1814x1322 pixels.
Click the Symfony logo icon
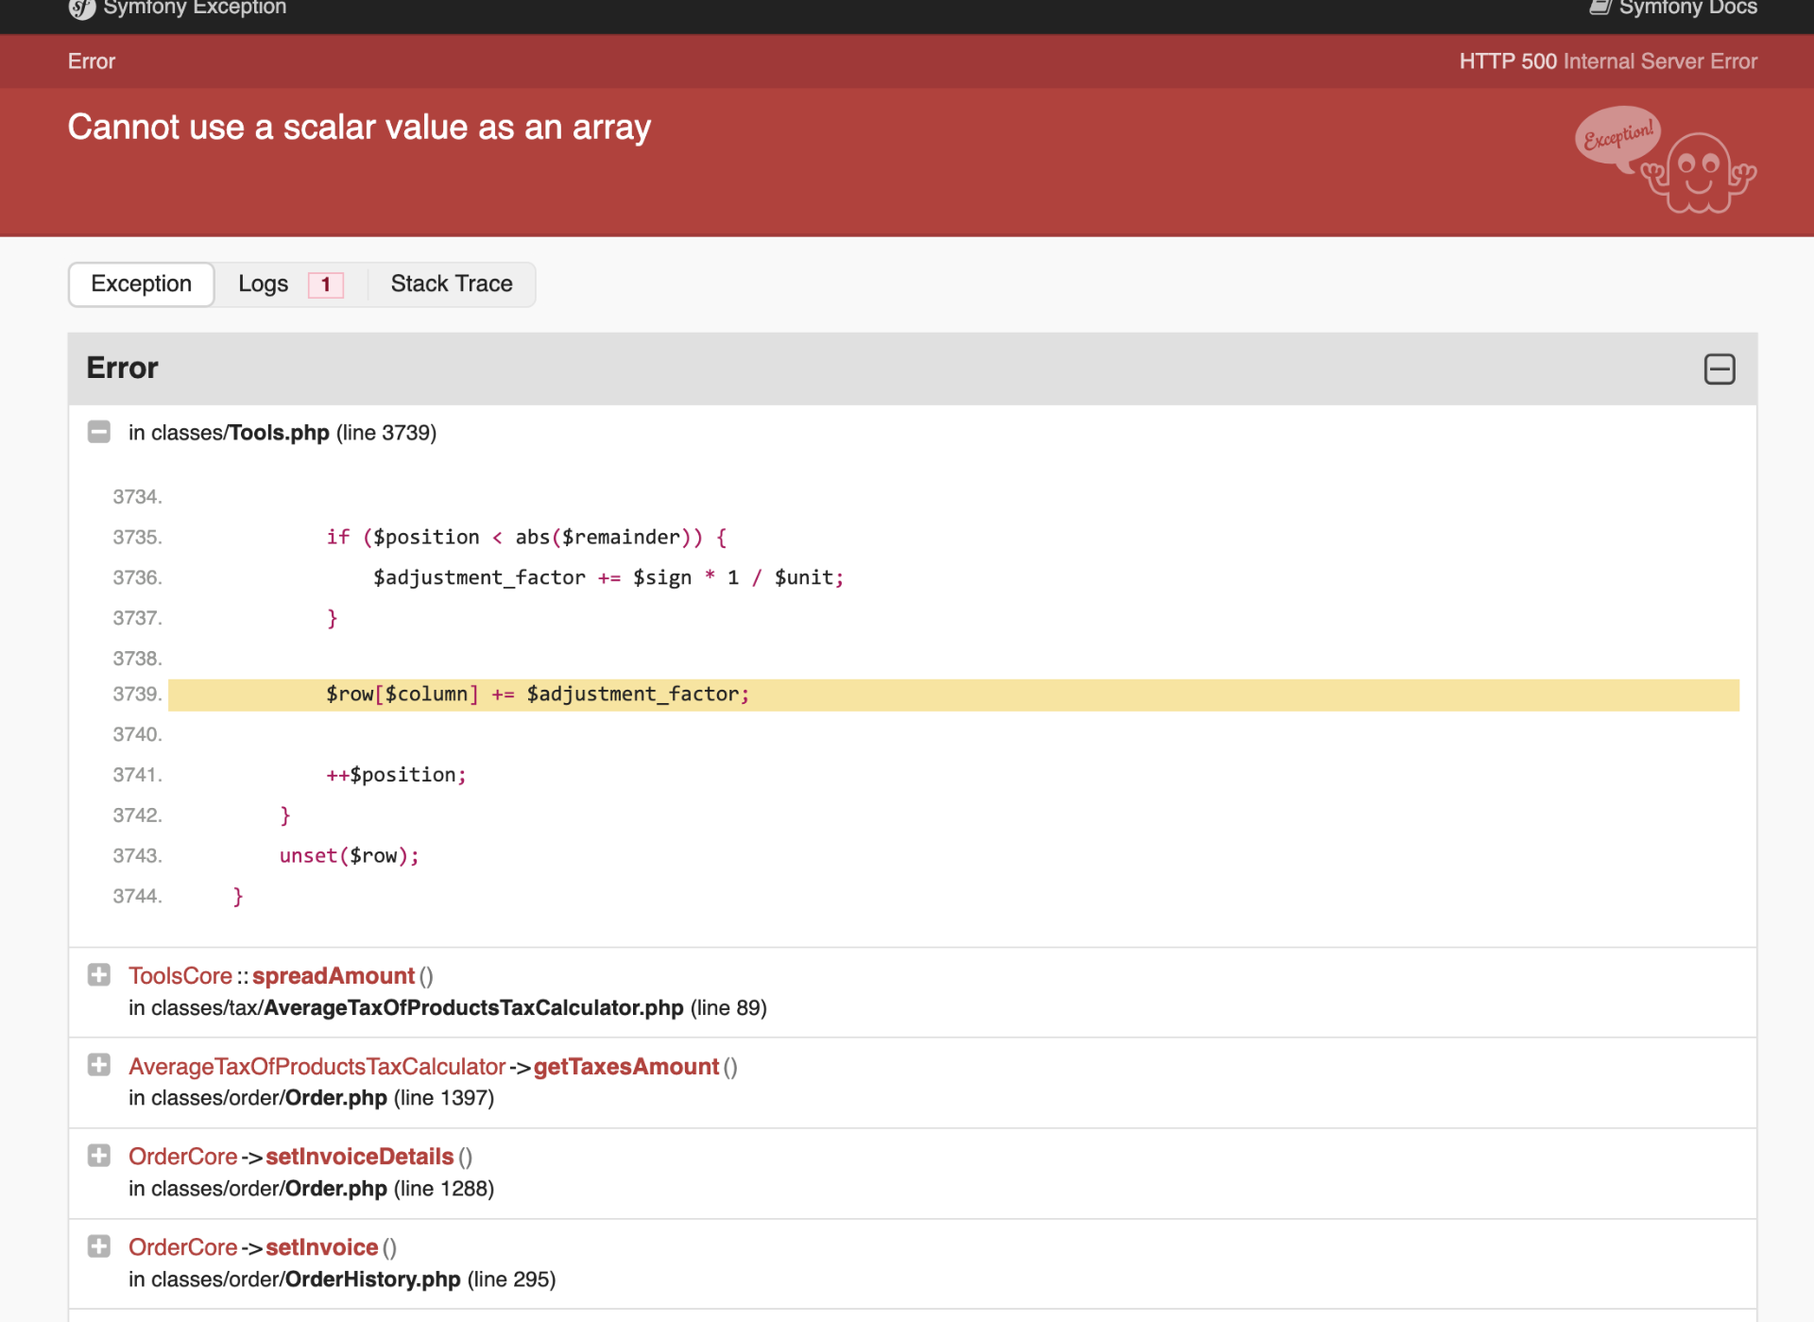click(x=82, y=9)
